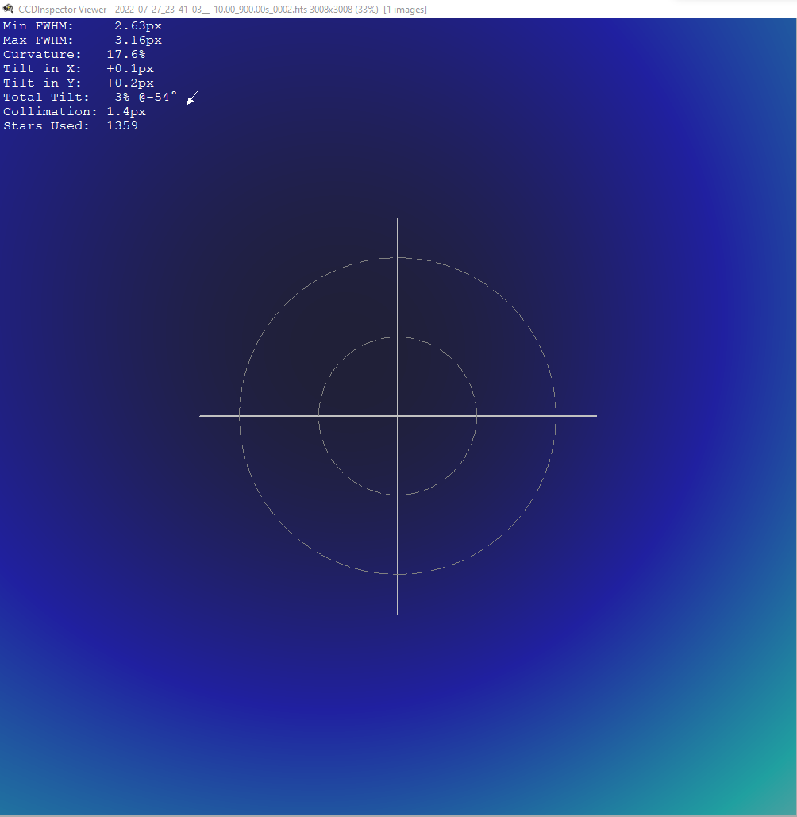Image resolution: width=797 pixels, height=817 pixels.
Task: Click the tilt direction arrow beside Total Tilt
Action: 193,97
